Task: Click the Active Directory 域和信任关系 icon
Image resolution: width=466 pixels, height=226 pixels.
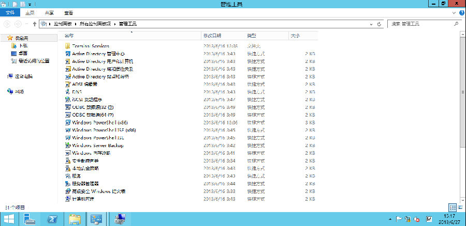Action: [67, 69]
